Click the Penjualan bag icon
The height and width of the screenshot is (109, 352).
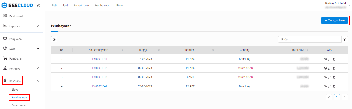pos(5,38)
